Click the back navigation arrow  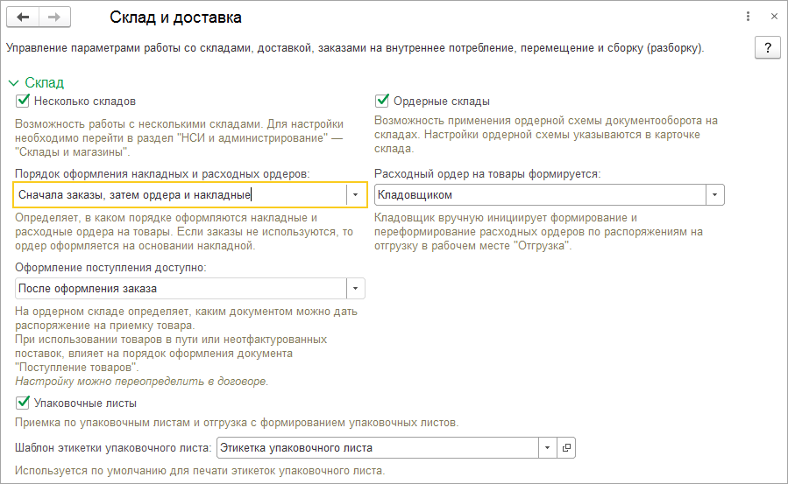pyautogui.click(x=22, y=18)
